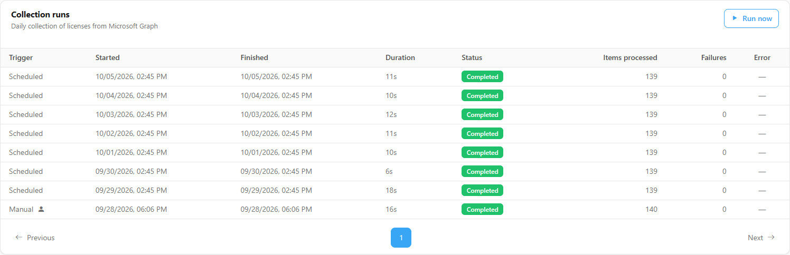Click the Failures column header

click(713, 58)
